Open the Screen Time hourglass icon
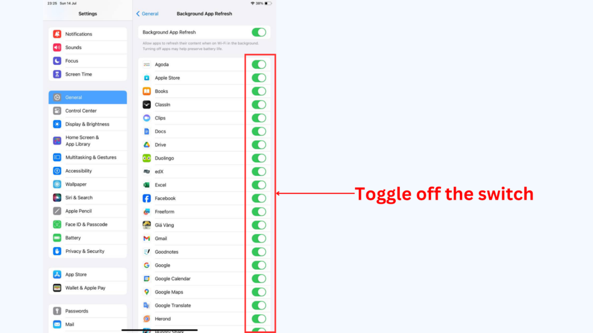This screenshot has width=593, height=333. [x=57, y=74]
